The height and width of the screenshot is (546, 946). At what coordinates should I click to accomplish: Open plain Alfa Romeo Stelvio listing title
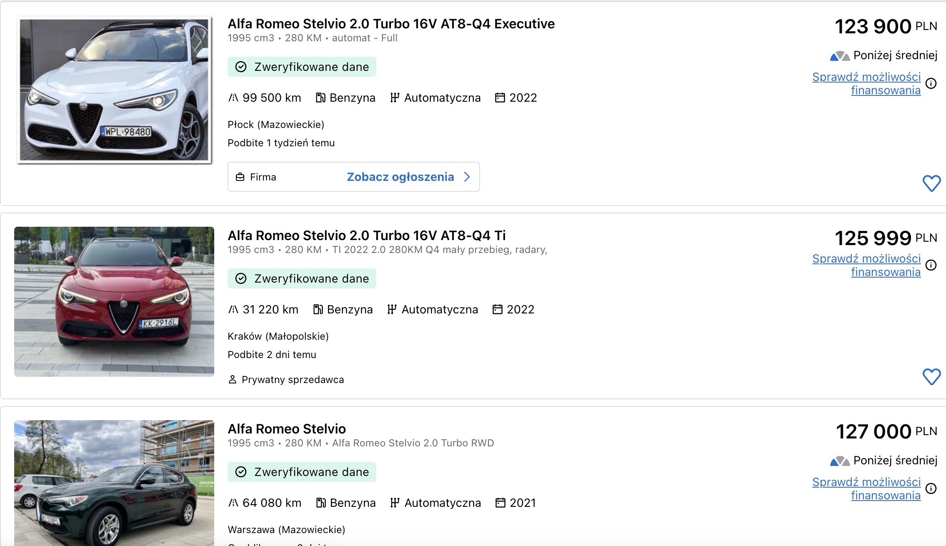tap(287, 429)
